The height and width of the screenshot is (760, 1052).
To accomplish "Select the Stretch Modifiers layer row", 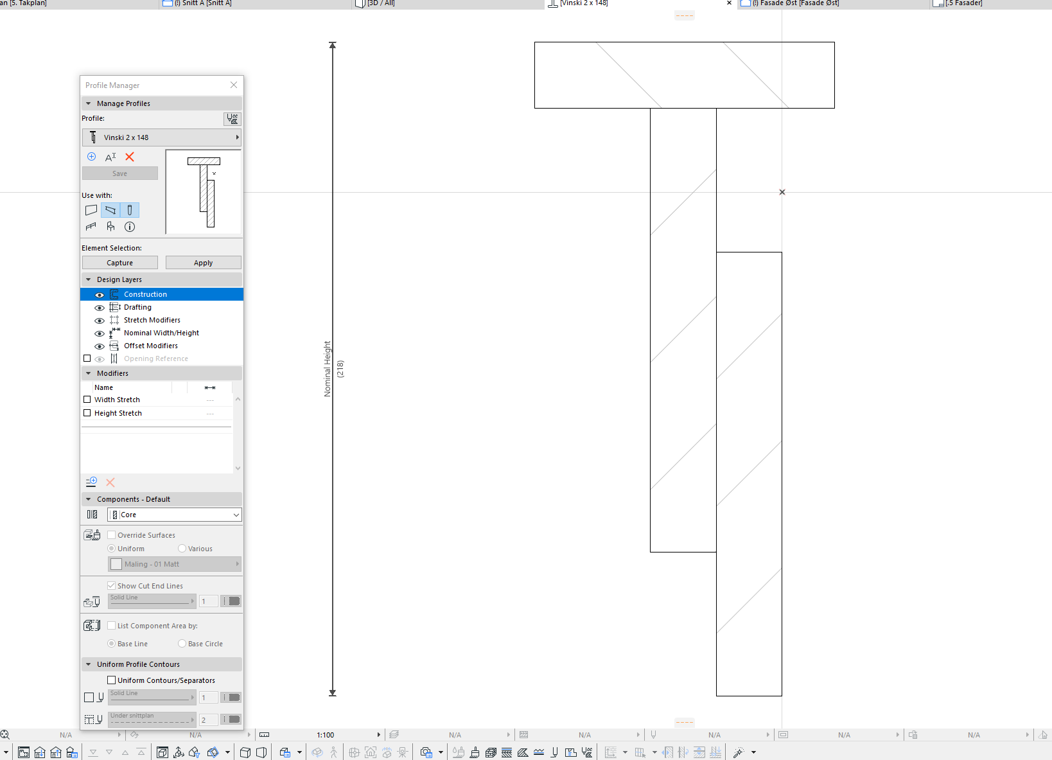I will (x=152, y=320).
